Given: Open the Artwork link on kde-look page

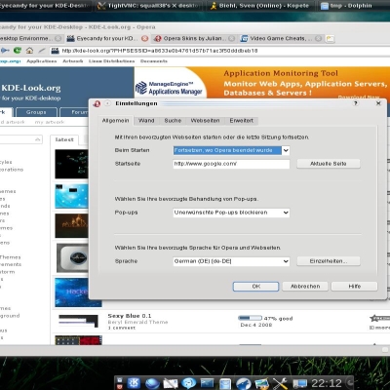Looking at the screenshot, I should (73, 61).
